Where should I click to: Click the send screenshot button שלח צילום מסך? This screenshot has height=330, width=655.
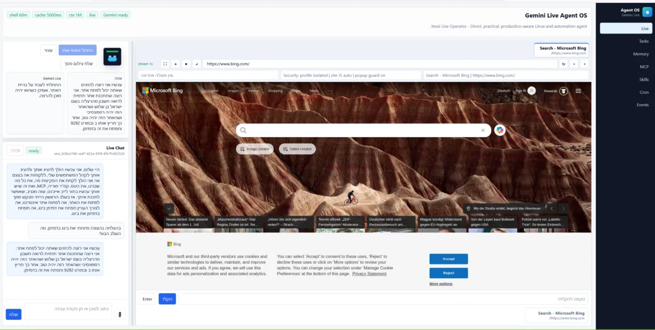[79, 64]
